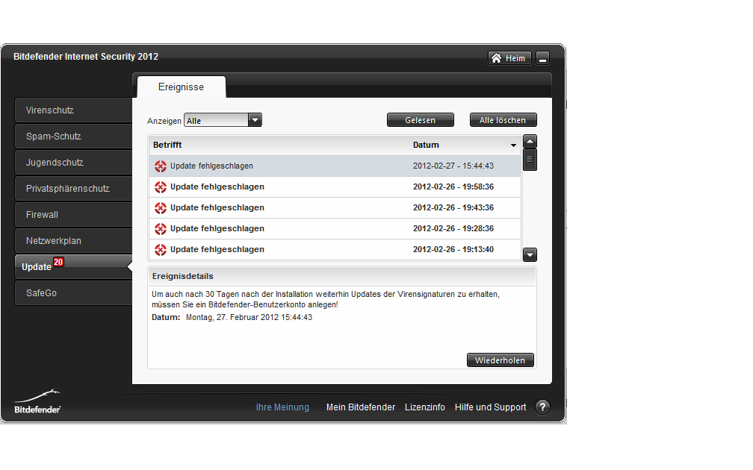Open Virenschutz section
Viewport: 753px width, 470px height.
[73, 110]
